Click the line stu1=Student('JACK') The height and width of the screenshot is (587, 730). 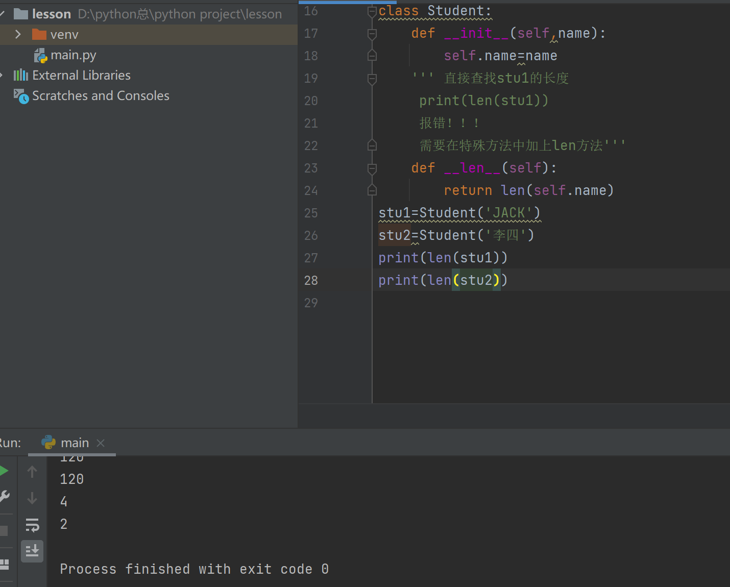click(459, 213)
